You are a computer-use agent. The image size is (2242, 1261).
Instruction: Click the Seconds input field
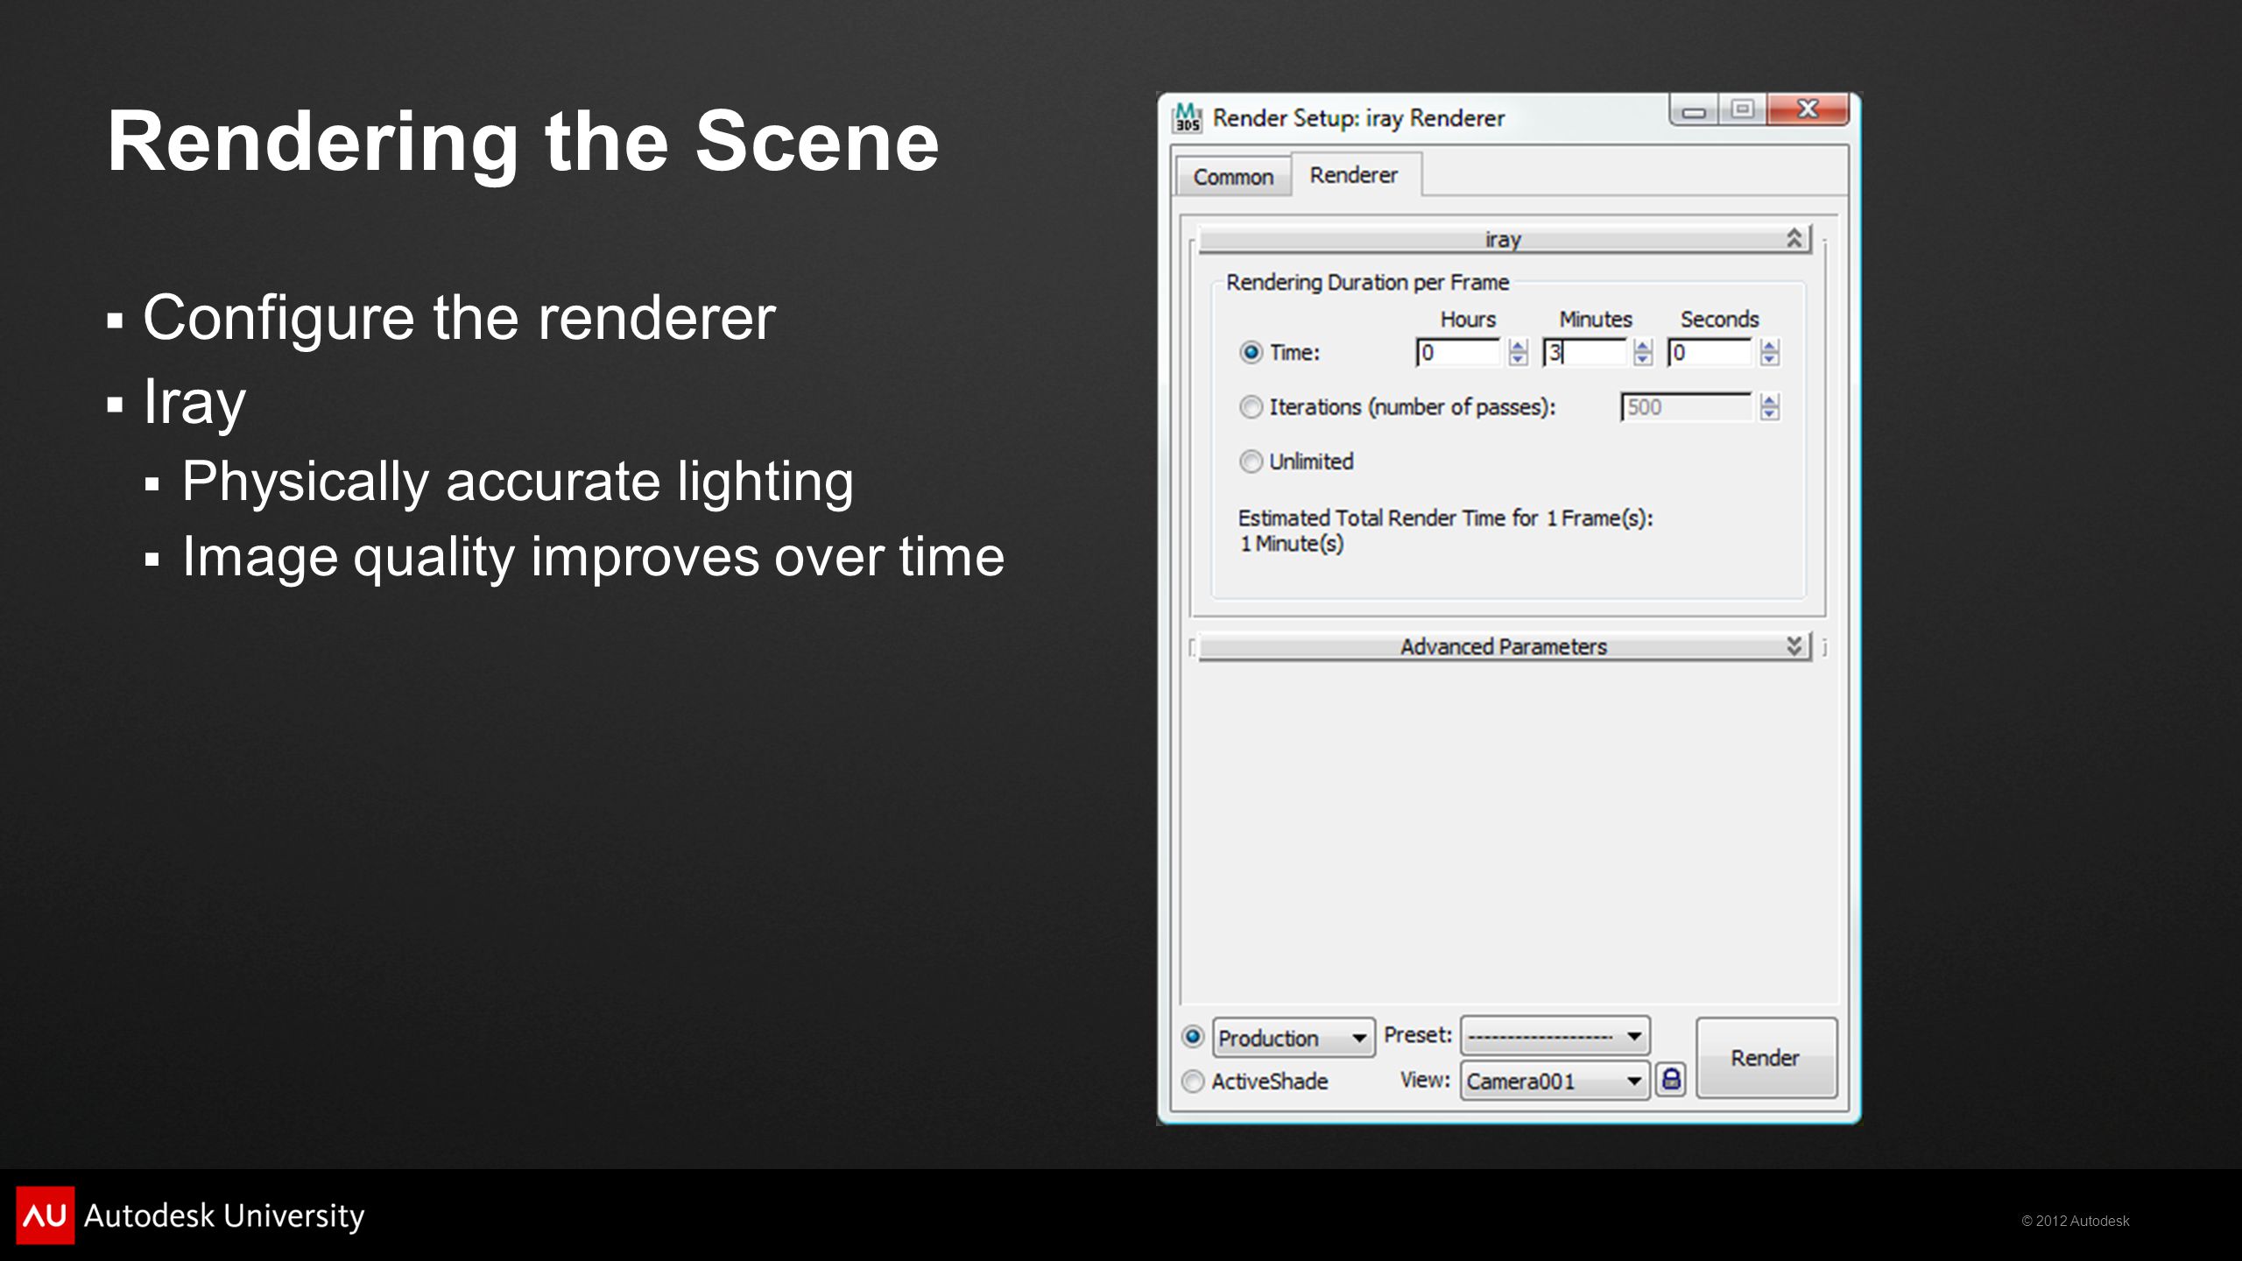coord(1710,352)
